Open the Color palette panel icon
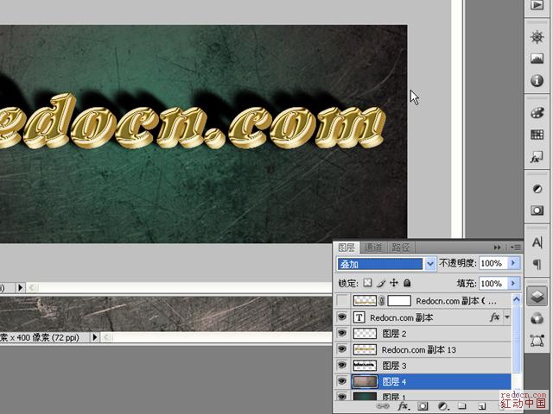Image resolution: width=553 pixels, height=414 pixels. (537, 112)
